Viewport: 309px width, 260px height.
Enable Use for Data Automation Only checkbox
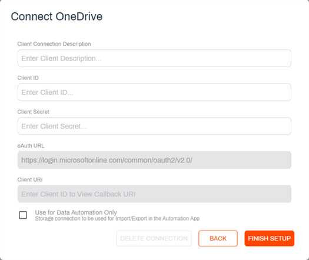[23, 215]
